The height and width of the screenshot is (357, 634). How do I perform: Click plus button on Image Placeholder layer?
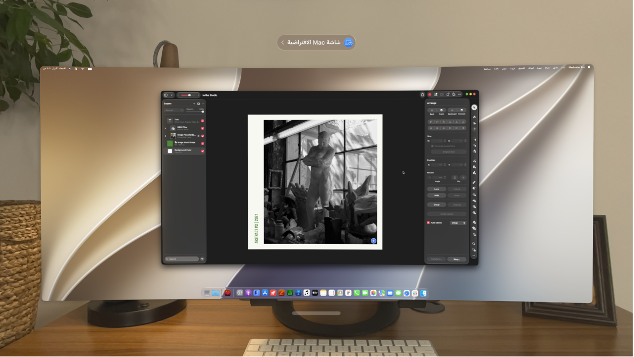[x=198, y=136]
